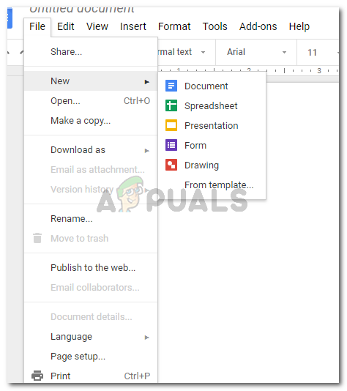This screenshot has width=347, height=391.
Task: Choose From template… option
Action: 219,185
